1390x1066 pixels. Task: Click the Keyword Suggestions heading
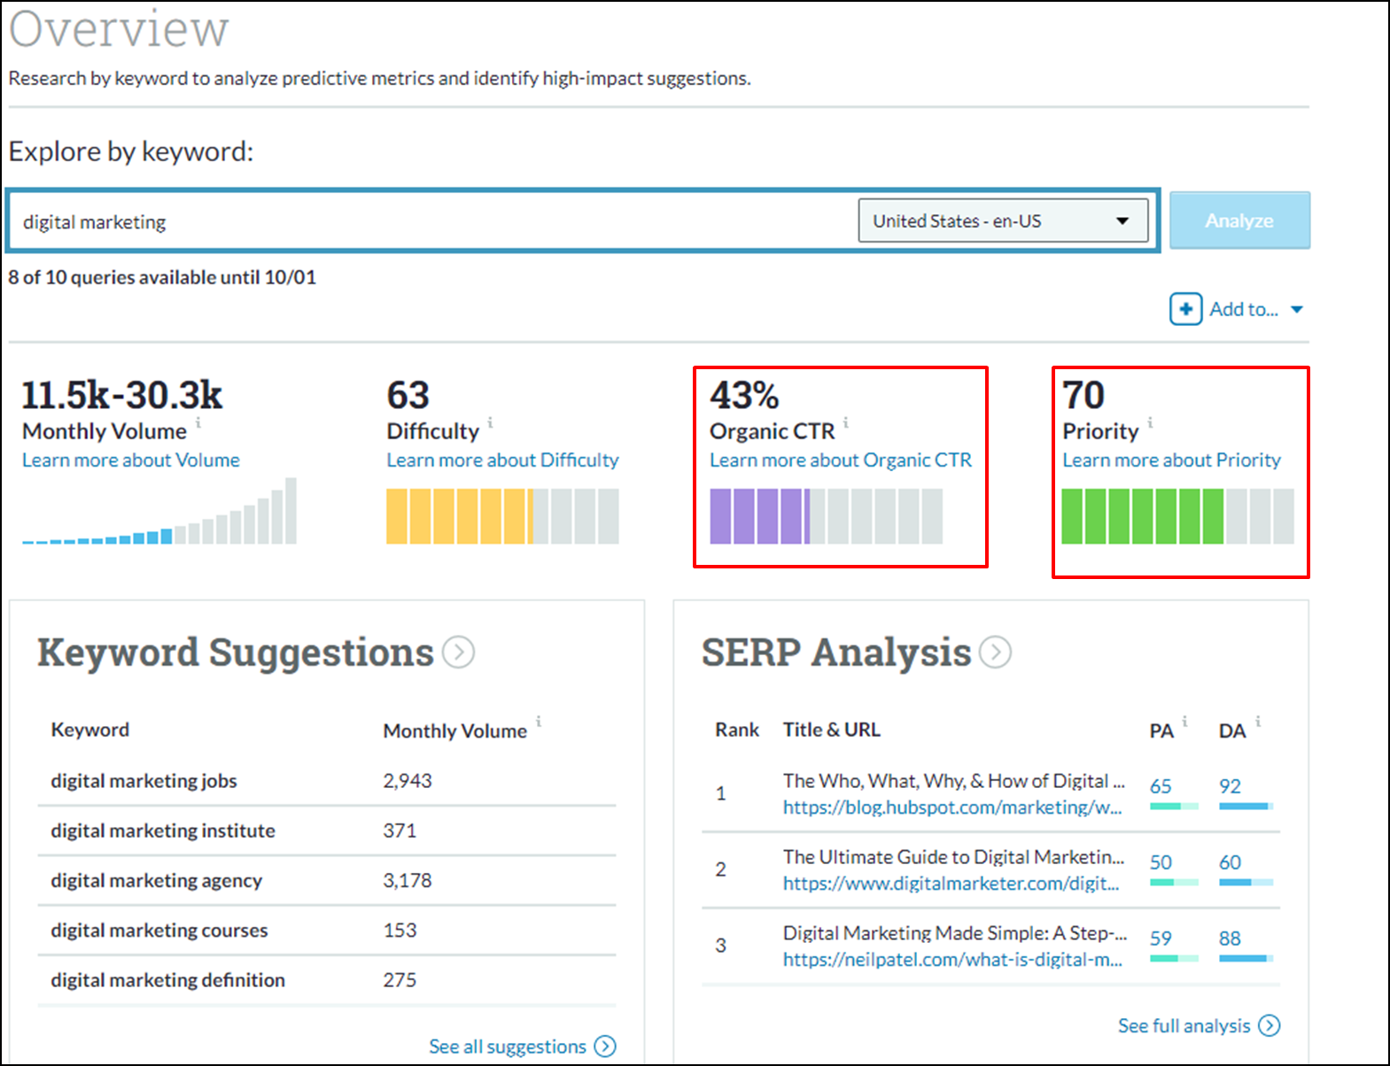point(236,653)
